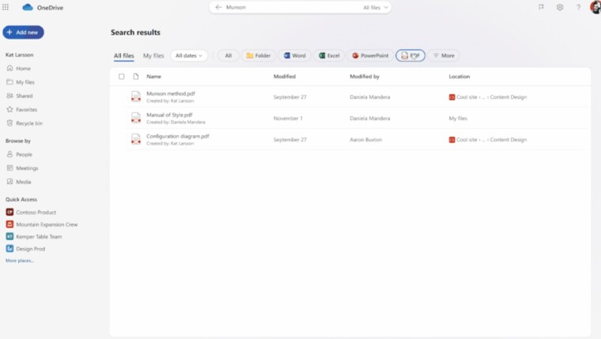Click the November 1 modified date
The image size is (601, 339).
point(288,119)
